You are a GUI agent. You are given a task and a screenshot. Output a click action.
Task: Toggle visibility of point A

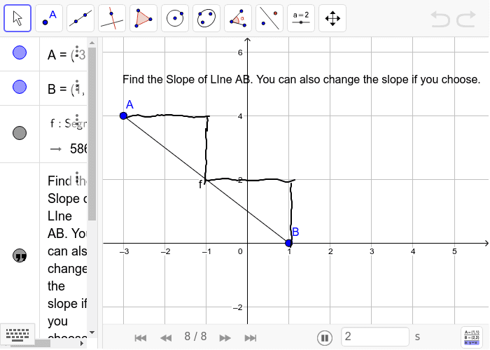[20, 52]
